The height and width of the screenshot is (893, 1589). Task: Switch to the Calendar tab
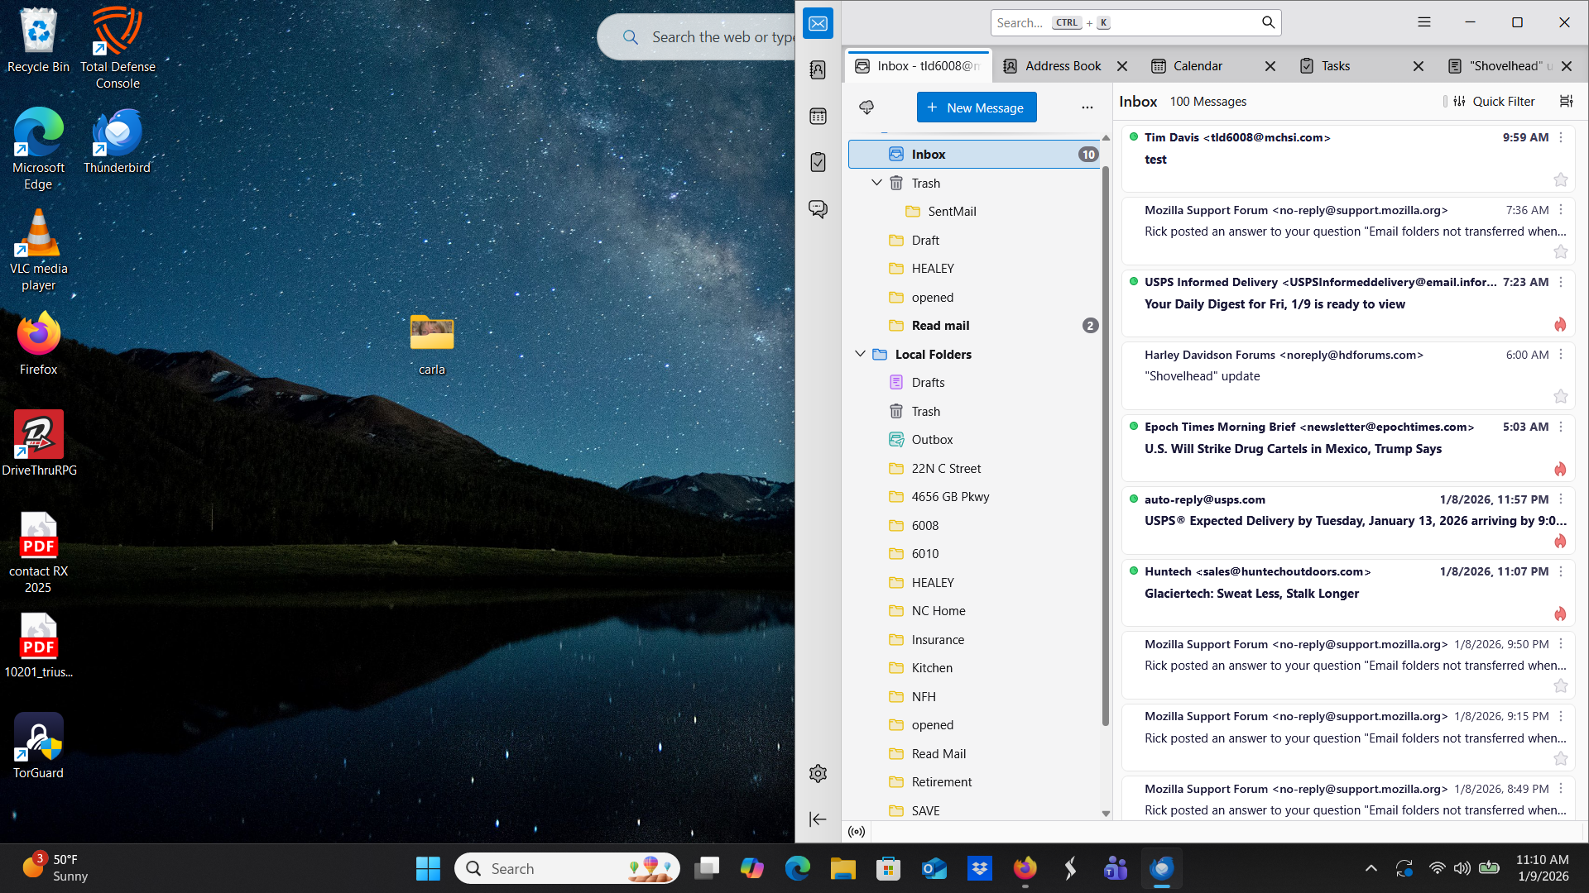coord(1197,66)
